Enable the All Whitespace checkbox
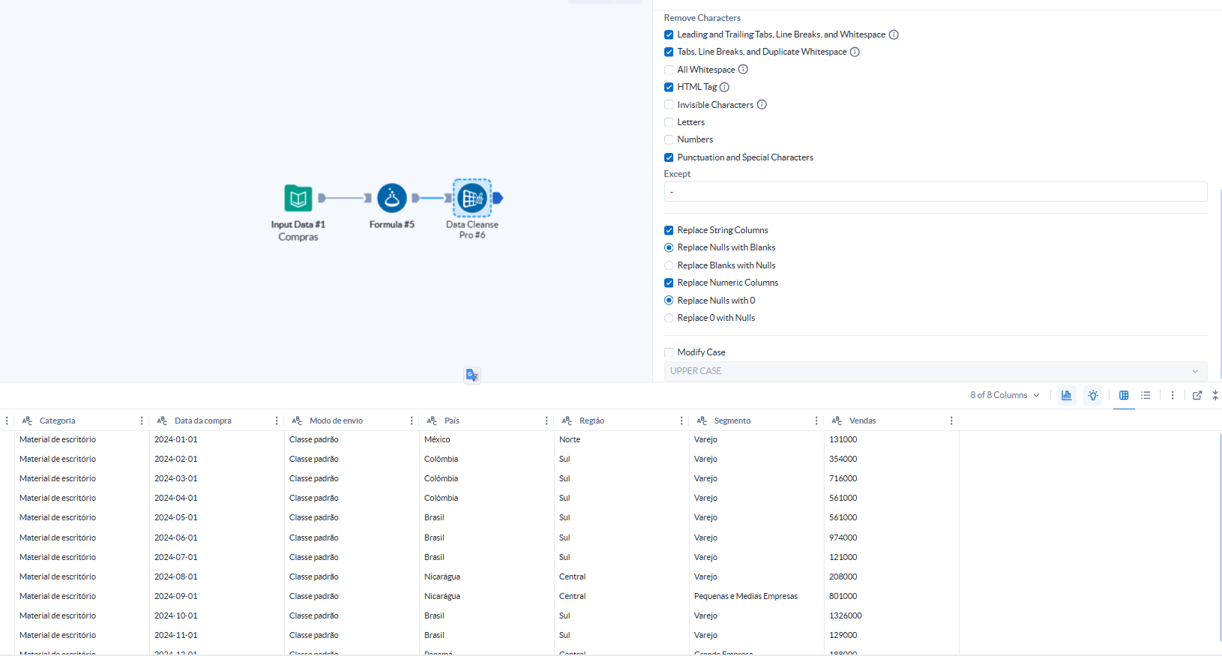 [669, 70]
